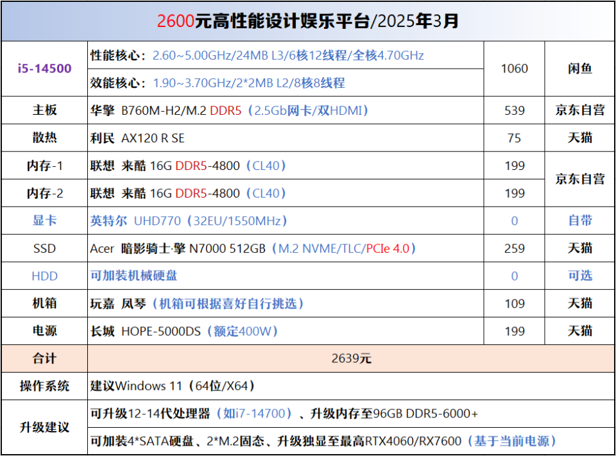This screenshot has width=616, height=456.
Task: Select price "199" in the 内存-2 row
Action: pos(515,193)
